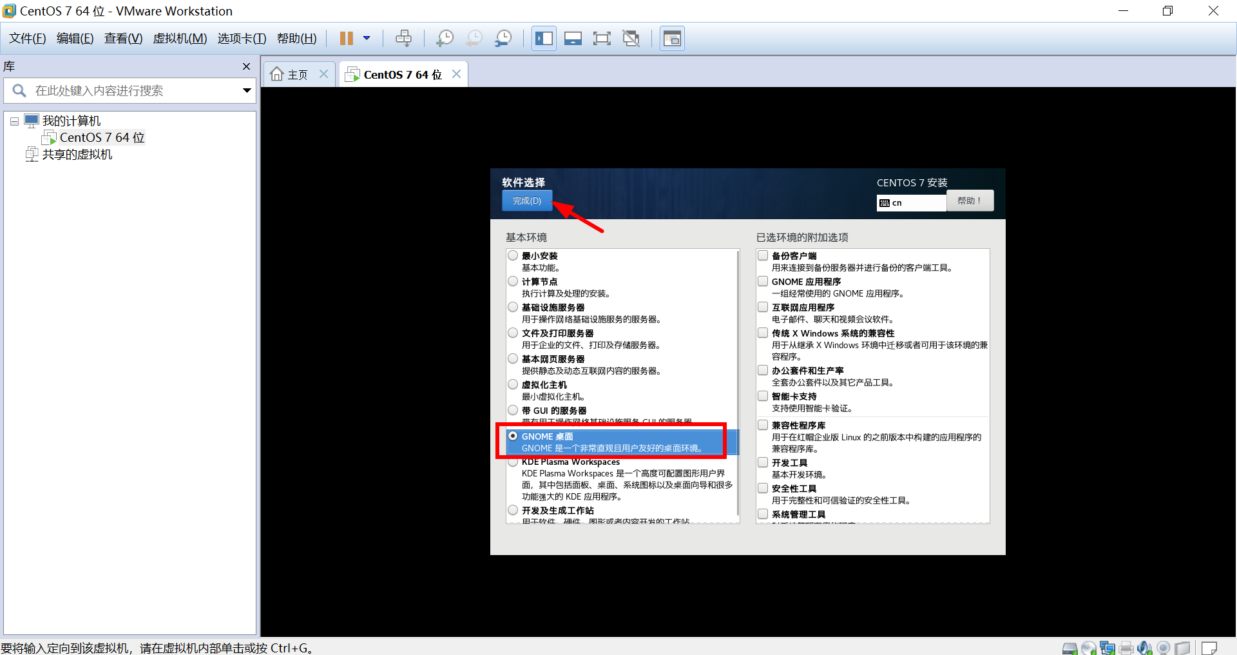Check 传统 X Windows 系统的兼容性 checkbox
Viewport: 1237px width, 655px height.
[x=763, y=333]
